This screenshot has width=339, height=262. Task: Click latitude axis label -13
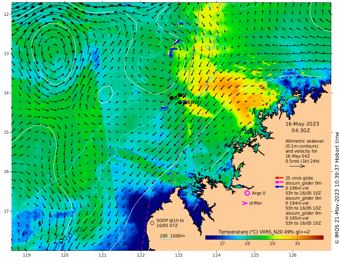(x=6, y=54)
